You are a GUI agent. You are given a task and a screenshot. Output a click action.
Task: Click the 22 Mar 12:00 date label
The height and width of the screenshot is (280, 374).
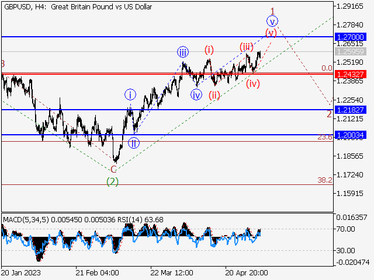click(172, 272)
